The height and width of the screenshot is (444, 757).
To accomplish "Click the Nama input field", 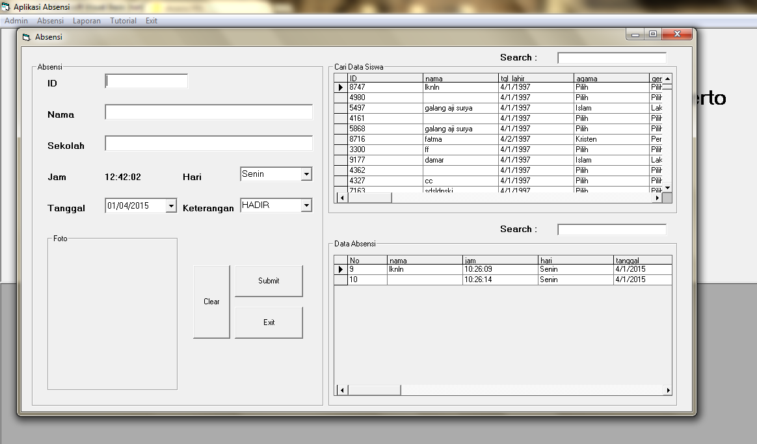I will point(207,112).
